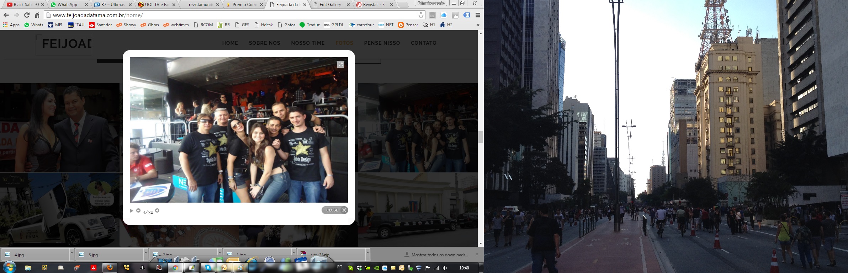Open the H2 house bookmark
The image size is (848, 273).
pyautogui.click(x=446, y=25)
